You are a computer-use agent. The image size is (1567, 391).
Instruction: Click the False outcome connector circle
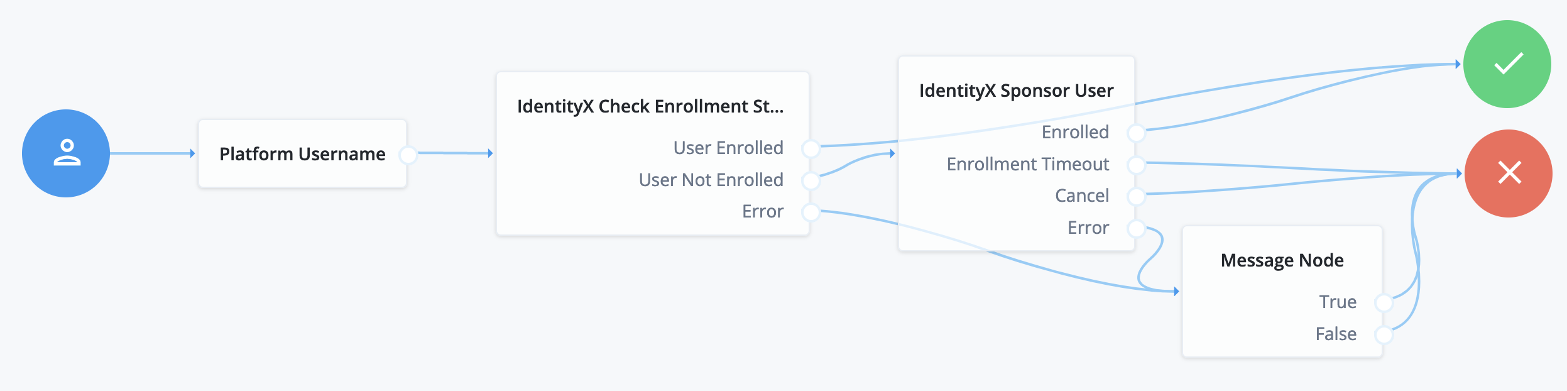click(x=1384, y=335)
